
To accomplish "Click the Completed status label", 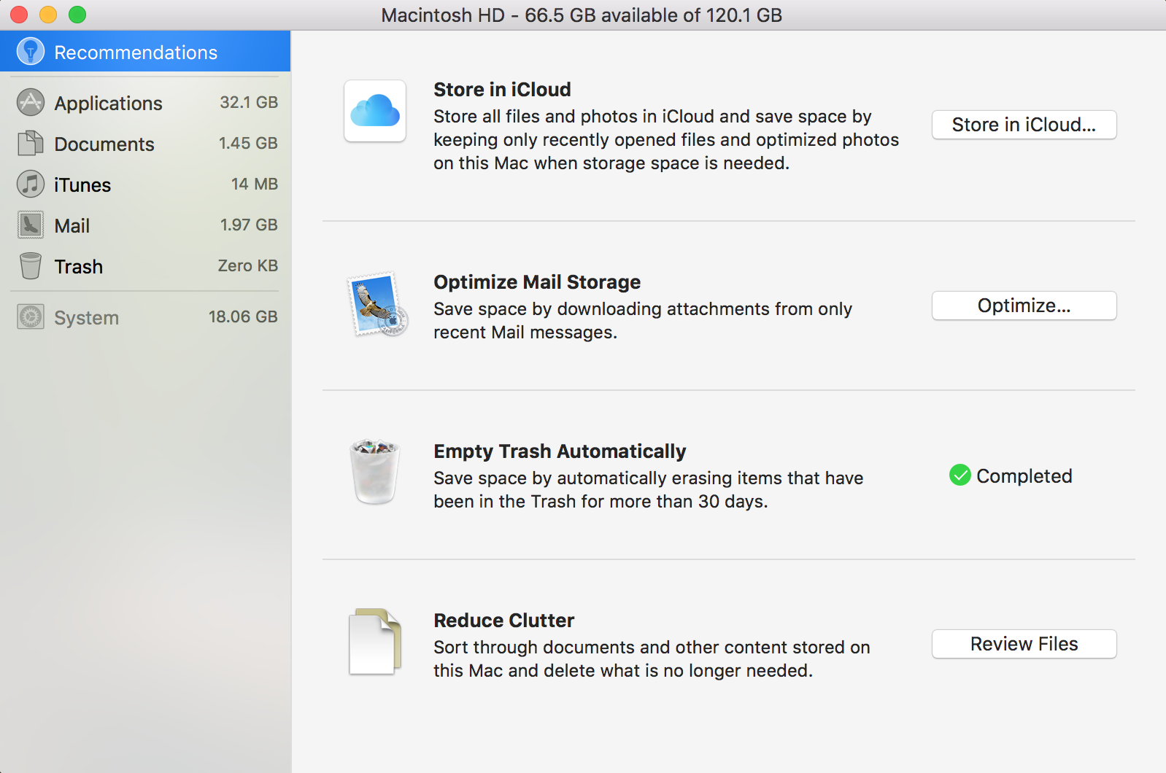I will pyautogui.click(x=1024, y=475).
